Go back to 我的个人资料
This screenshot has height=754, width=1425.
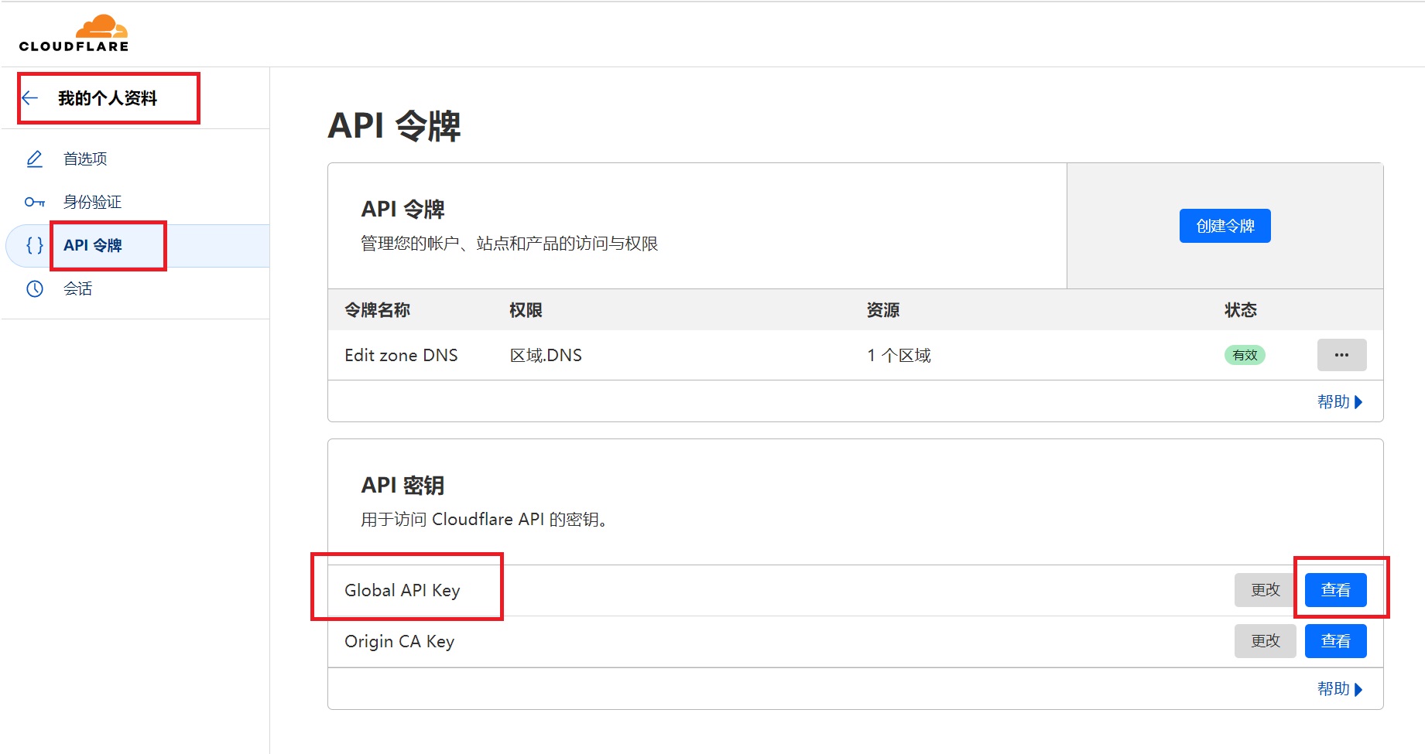pyautogui.click(x=107, y=98)
